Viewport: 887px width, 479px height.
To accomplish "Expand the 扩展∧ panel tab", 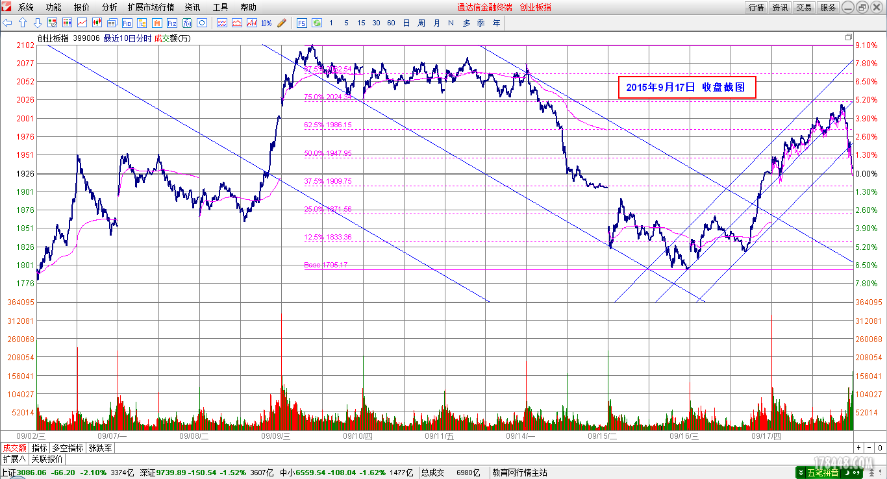I will tap(14, 459).
